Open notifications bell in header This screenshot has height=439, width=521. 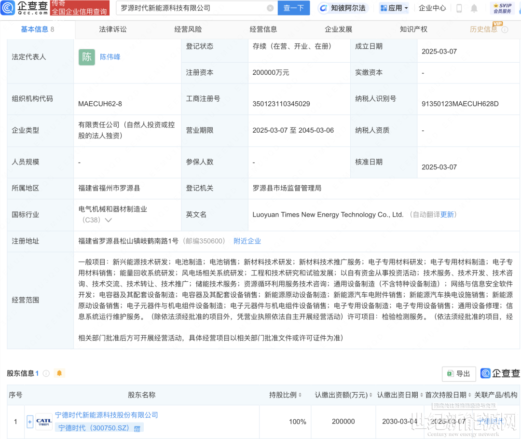point(474,8)
